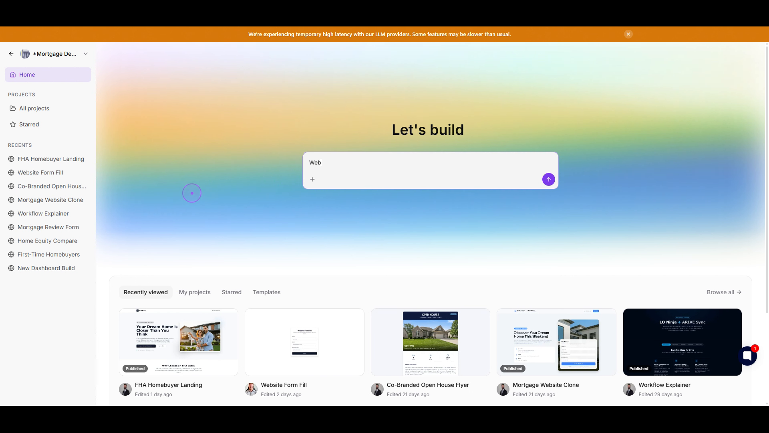This screenshot has width=769, height=433.
Task: Open All projects folder
Action: (x=48, y=108)
